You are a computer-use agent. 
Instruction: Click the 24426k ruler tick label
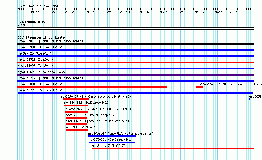[34, 12]
